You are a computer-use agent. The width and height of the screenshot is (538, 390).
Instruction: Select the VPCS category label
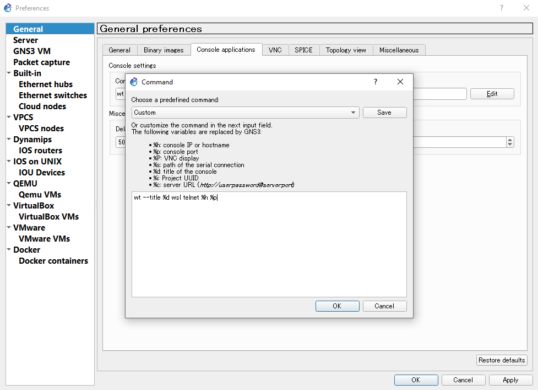coord(23,117)
